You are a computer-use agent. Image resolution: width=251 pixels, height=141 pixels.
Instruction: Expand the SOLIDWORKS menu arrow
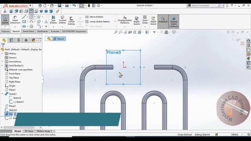click(30, 5)
